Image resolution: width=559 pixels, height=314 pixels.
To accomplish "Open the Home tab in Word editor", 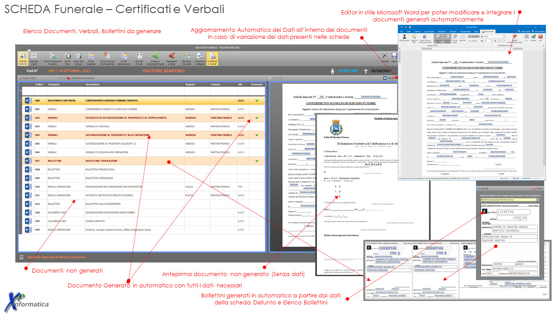I will (408, 31).
